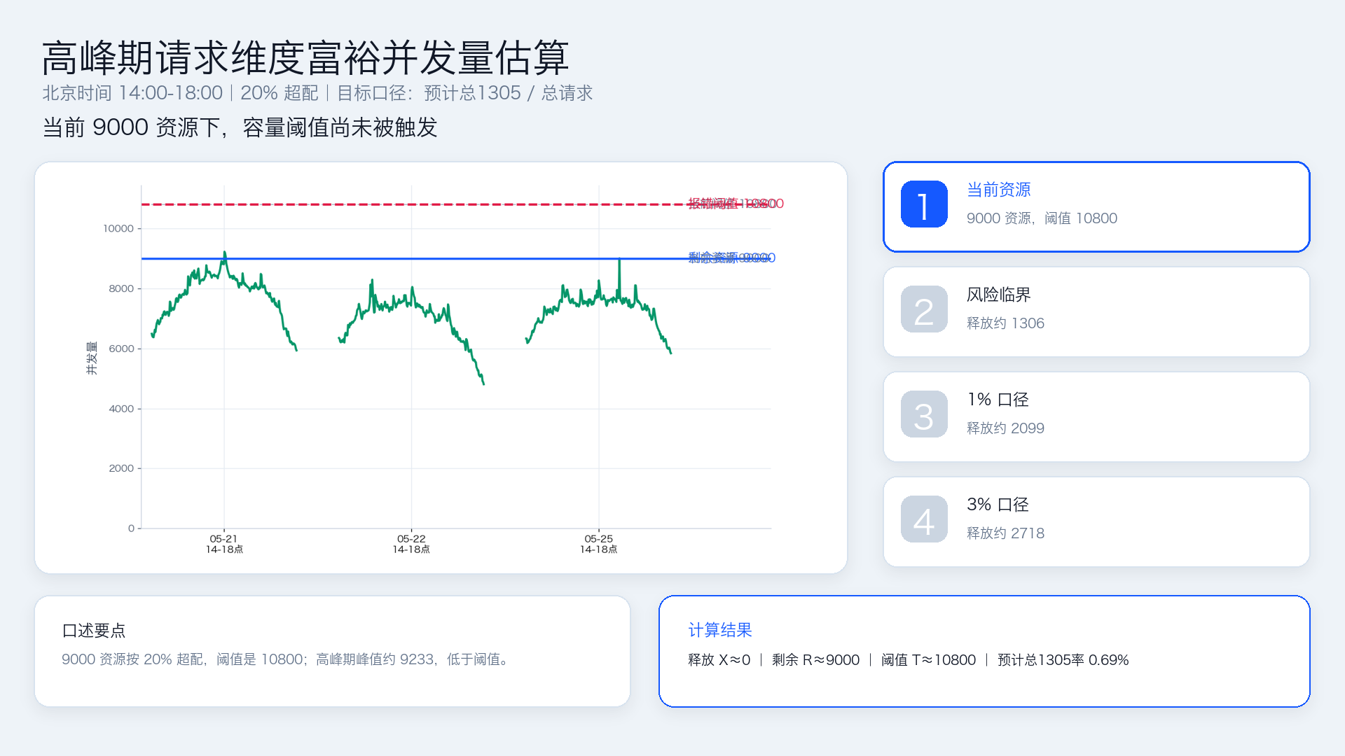
Task: Select the 3% 口径 card title
Action: [998, 505]
